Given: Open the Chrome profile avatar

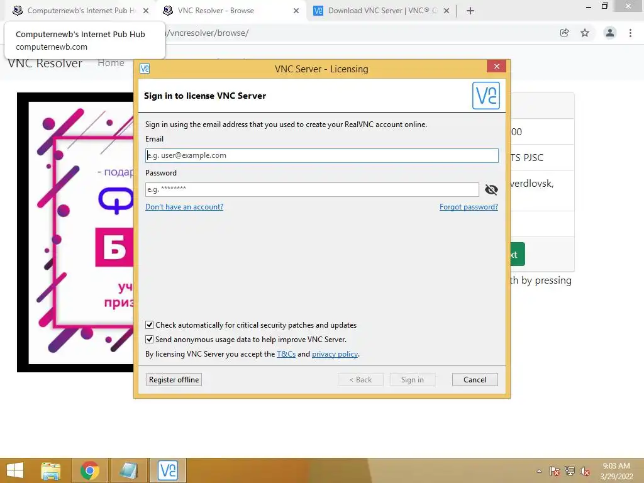Looking at the screenshot, I should (610, 33).
